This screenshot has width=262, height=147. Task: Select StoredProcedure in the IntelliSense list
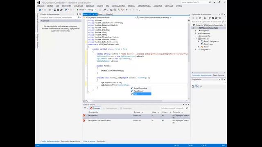141,88
